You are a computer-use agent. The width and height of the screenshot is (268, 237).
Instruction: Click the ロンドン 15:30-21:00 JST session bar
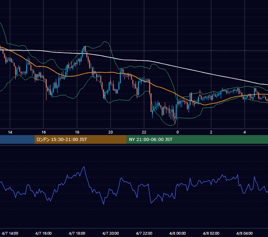click(x=80, y=139)
